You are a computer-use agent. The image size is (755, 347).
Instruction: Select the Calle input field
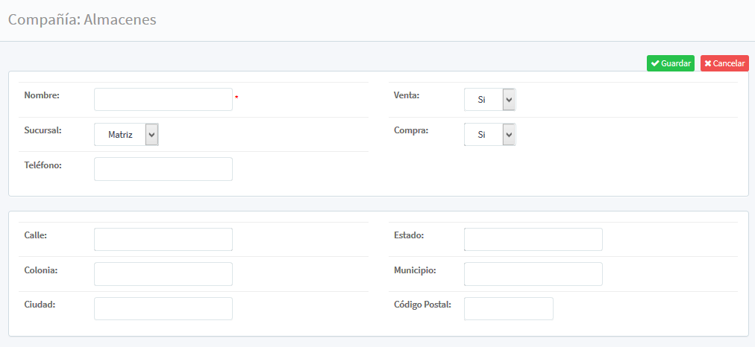pyautogui.click(x=163, y=240)
